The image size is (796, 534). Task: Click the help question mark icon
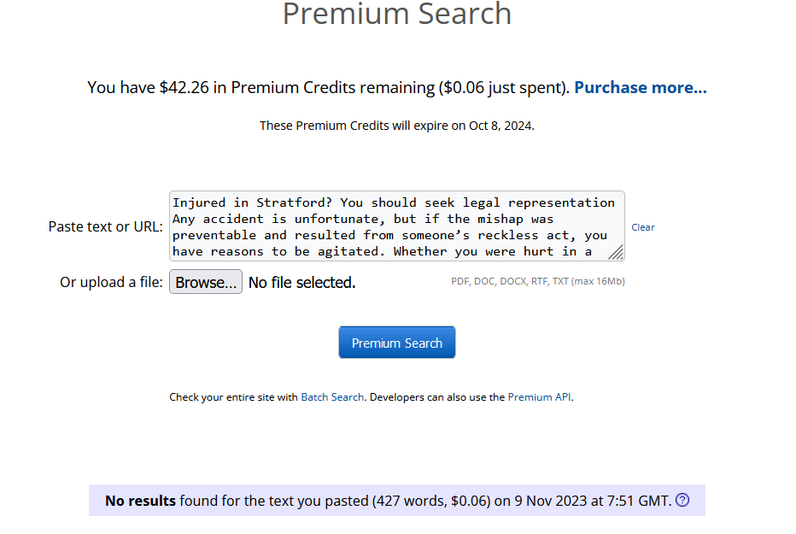tap(682, 501)
